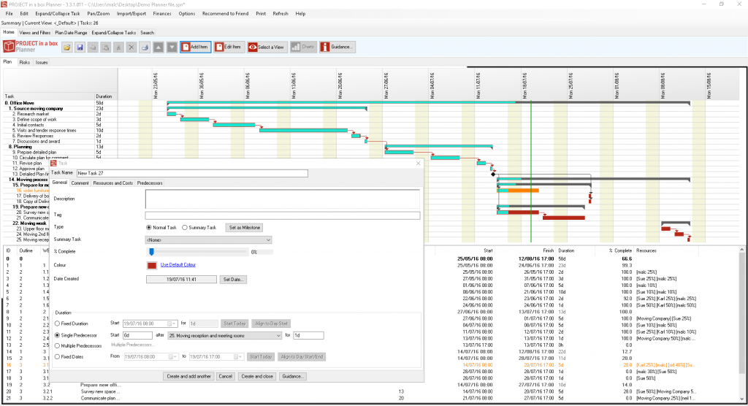748x406 pixels.
Task: Click the Add Item toolbar button
Action: tap(196, 47)
